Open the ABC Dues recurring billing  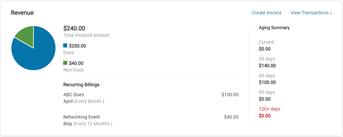click(x=74, y=95)
